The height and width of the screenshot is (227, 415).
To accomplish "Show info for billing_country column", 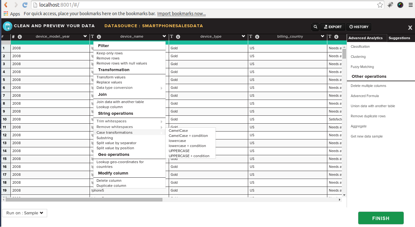I will click(257, 37).
